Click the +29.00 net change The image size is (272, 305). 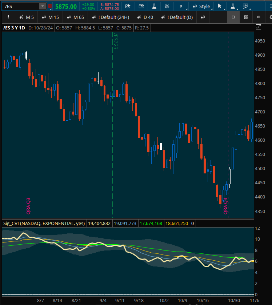click(x=88, y=4)
